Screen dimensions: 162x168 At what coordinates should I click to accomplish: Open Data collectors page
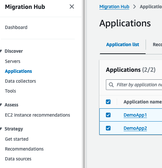click(x=20, y=81)
